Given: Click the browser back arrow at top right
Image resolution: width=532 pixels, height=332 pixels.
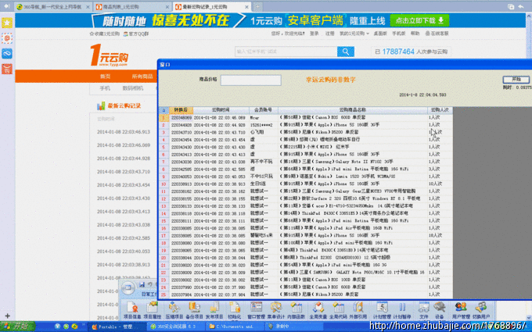Looking at the screenshot, I should click(x=521, y=6).
